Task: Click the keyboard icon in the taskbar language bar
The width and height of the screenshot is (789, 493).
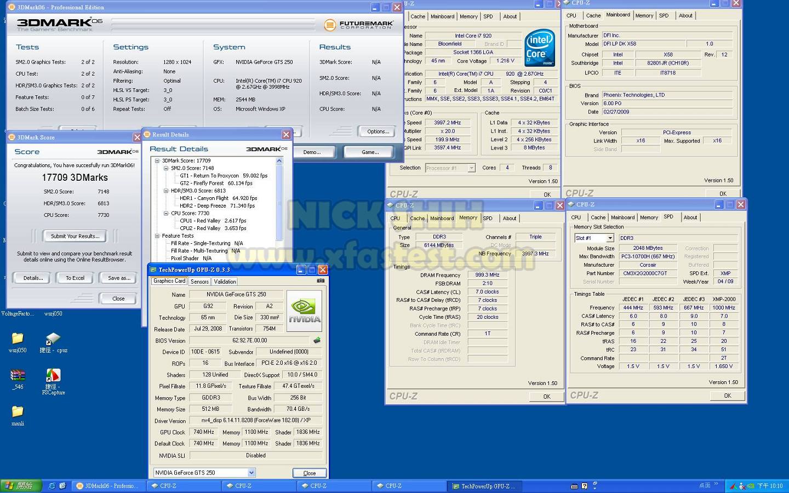Action: tap(574, 486)
